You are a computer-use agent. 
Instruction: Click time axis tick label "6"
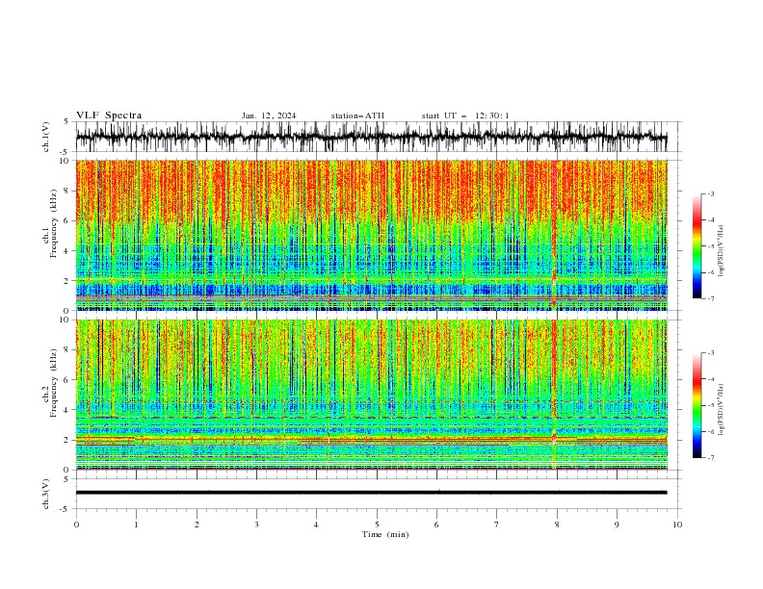pos(436,525)
